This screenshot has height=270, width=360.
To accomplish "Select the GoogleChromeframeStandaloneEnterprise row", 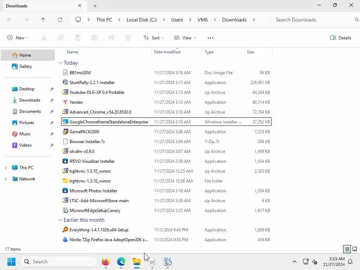I will click(x=166, y=122).
